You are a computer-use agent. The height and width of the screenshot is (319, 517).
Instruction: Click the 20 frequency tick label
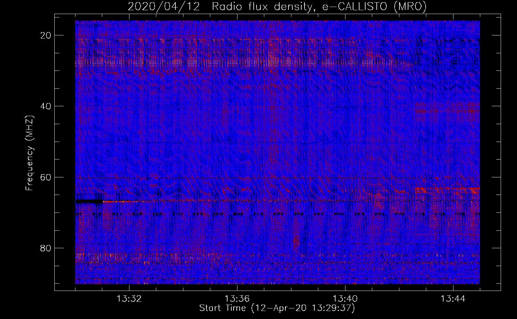click(46, 35)
